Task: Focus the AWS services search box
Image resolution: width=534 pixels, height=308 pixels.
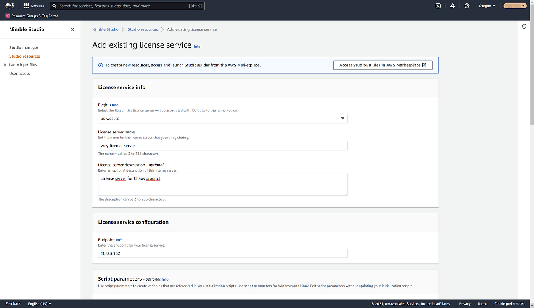Action: point(127,6)
